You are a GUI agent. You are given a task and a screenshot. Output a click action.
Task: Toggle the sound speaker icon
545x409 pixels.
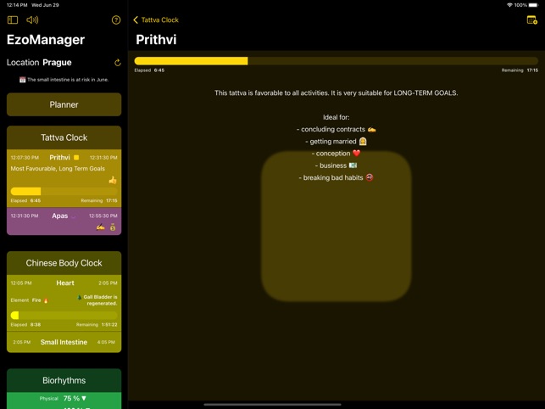pyautogui.click(x=32, y=20)
